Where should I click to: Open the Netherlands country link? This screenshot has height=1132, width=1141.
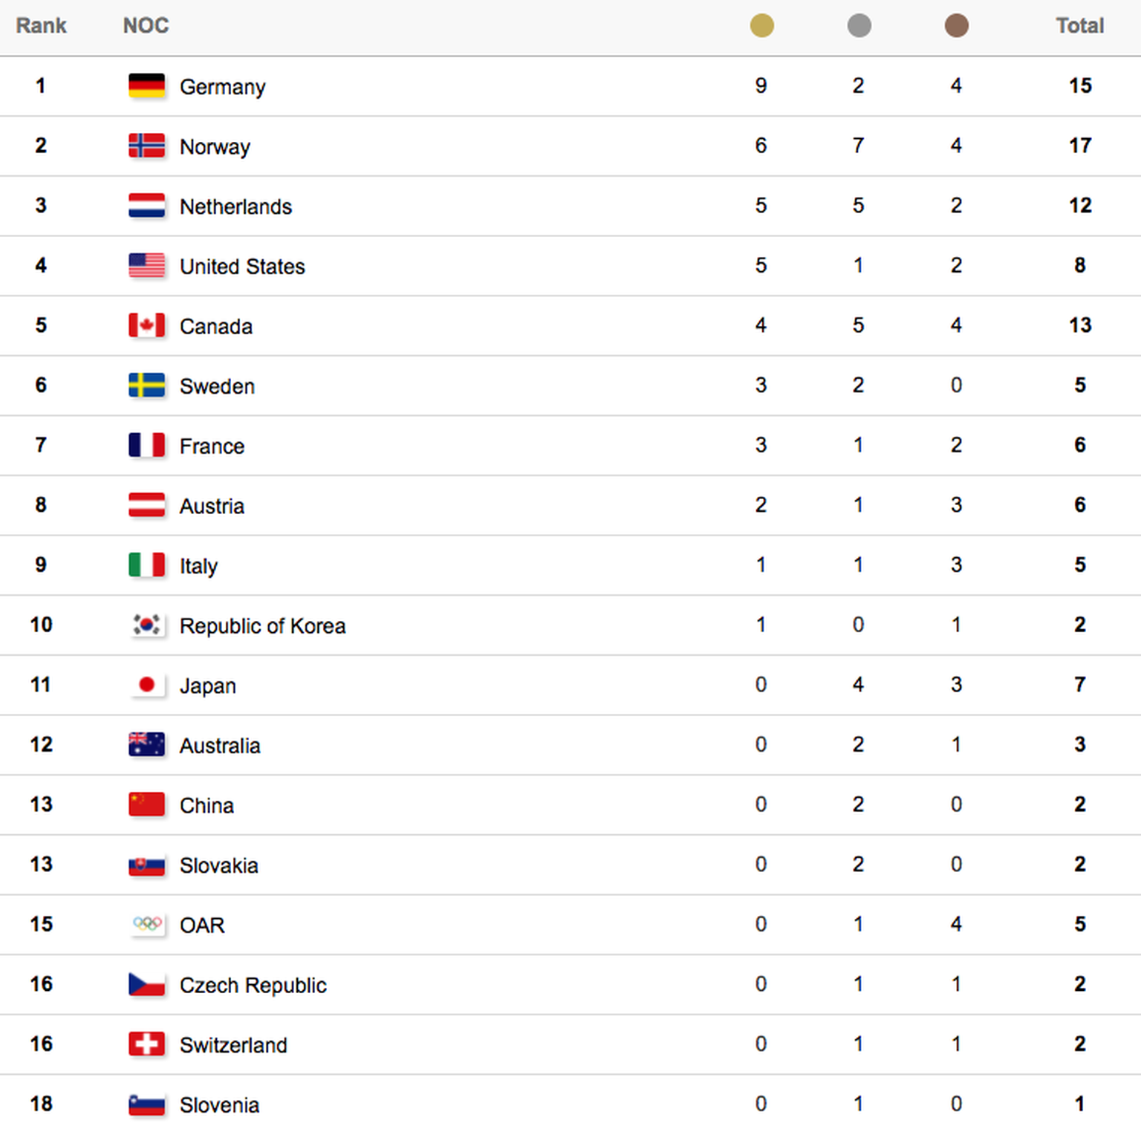(235, 206)
